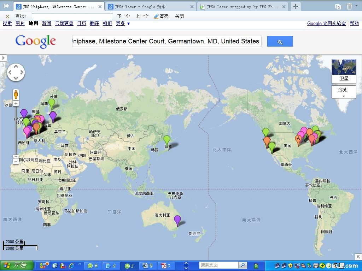Click the tab count window icon

338,7
